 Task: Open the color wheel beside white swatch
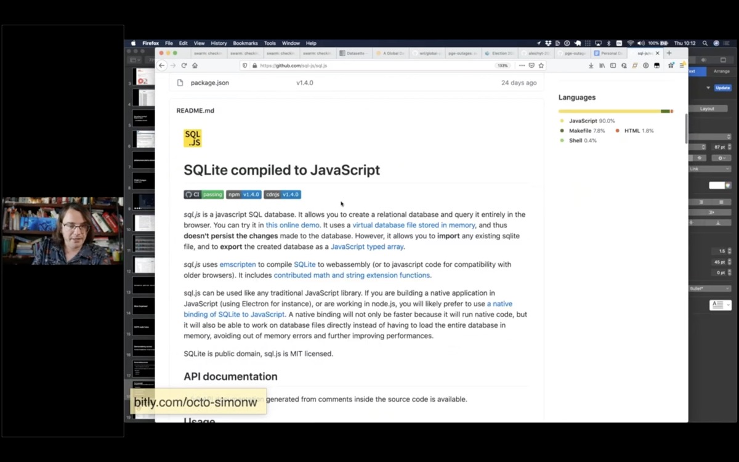point(729,185)
